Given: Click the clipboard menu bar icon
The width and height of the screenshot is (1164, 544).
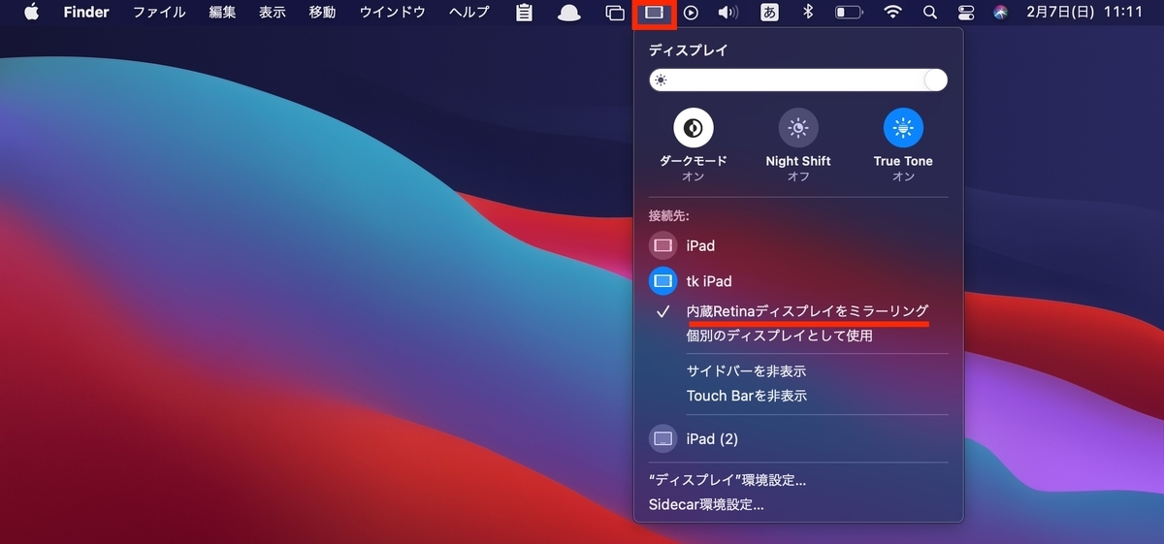Looking at the screenshot, I should click(x=525, y=13).
